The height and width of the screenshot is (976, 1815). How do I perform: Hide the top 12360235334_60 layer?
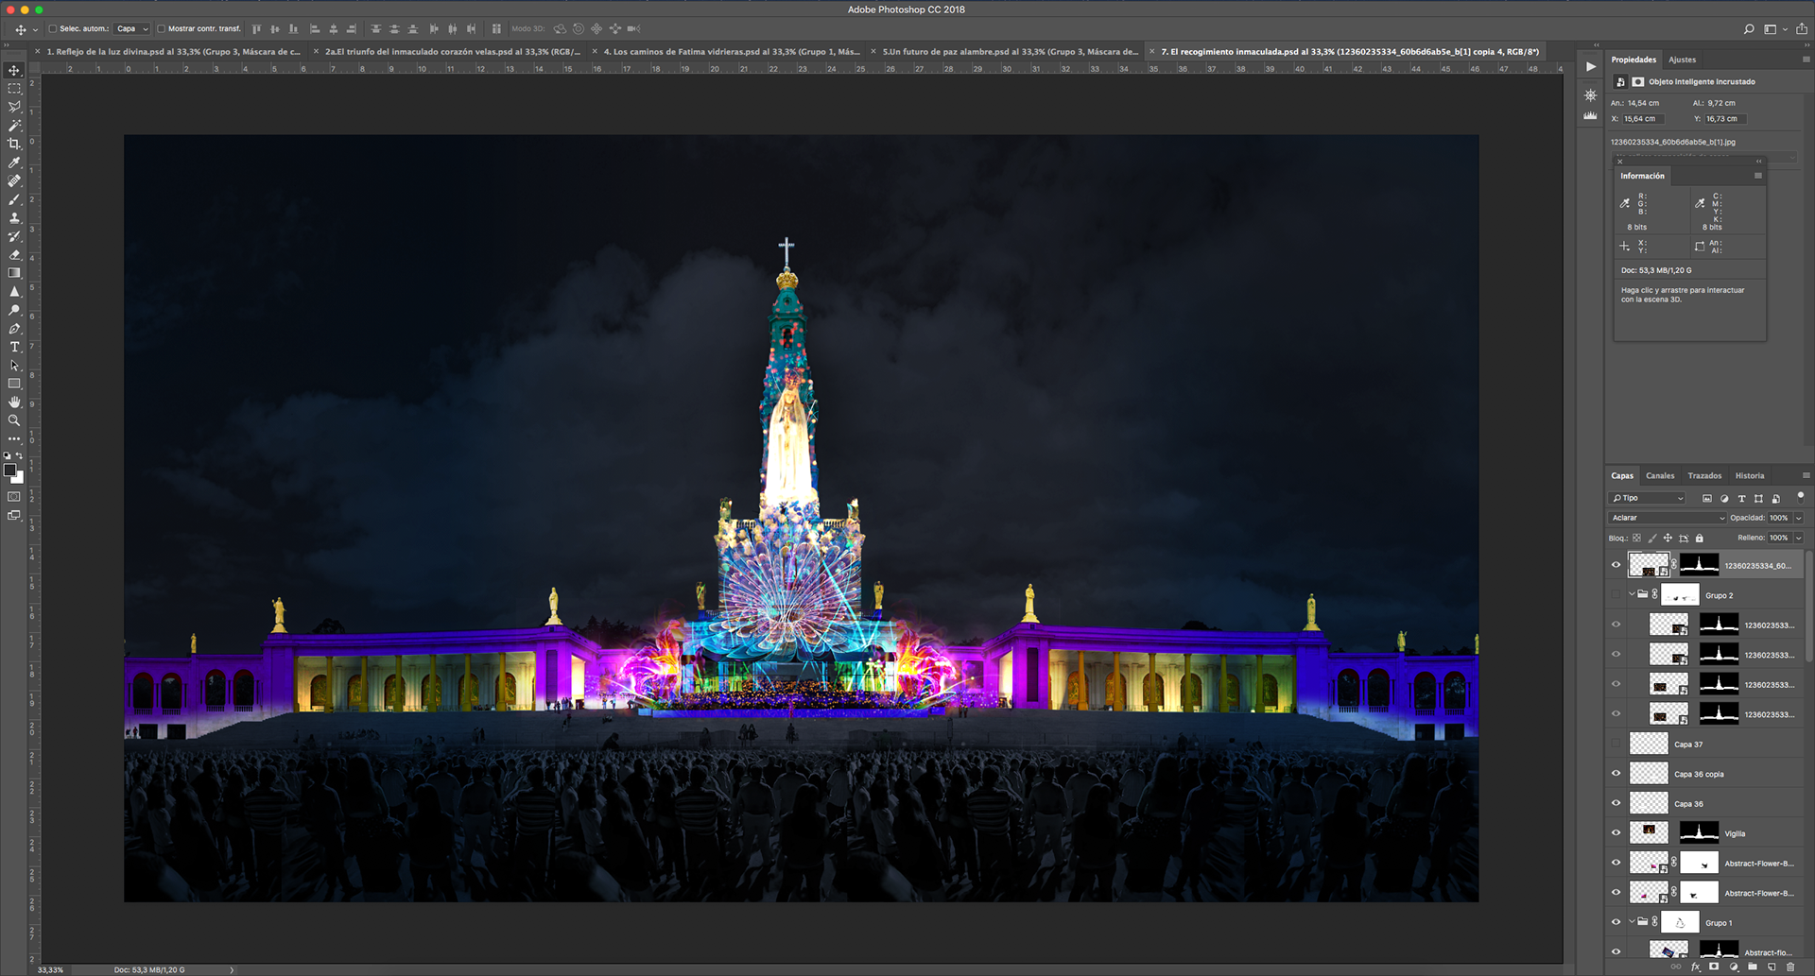point(1616,565)
